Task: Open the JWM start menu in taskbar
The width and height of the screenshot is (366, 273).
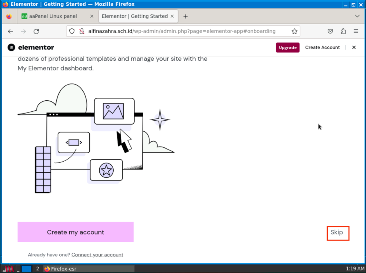Action: pos(8,269)
